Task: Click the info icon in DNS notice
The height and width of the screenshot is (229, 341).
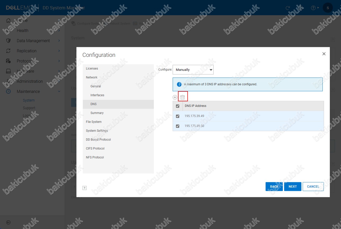Action: click(x=179, y=84)
